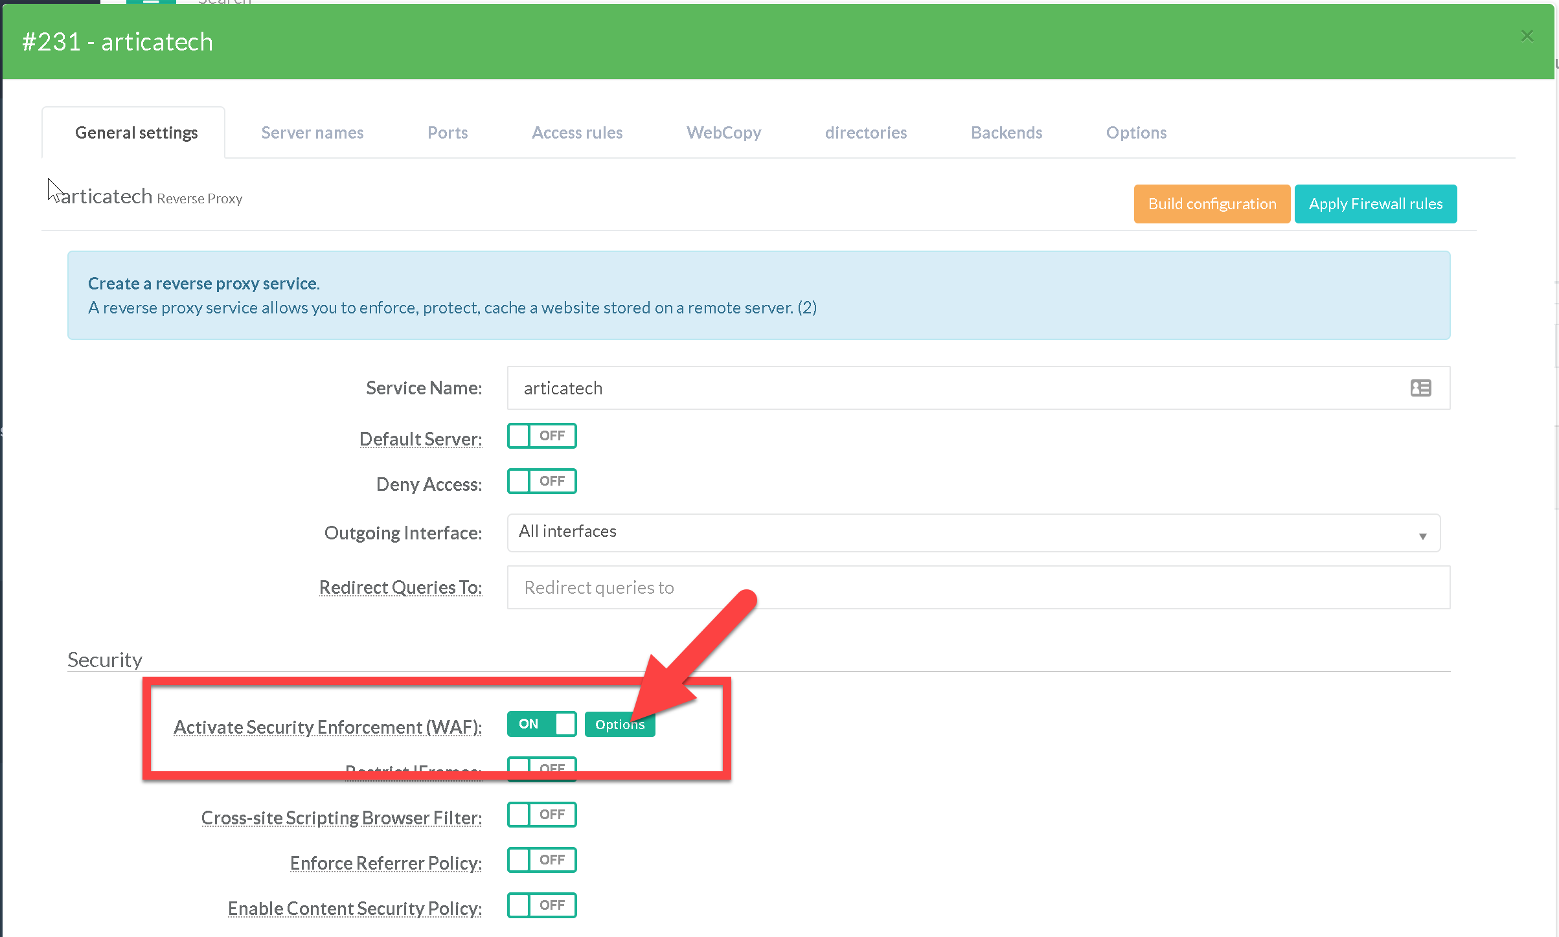1559x937 pixels.
Task: Toggle the Deny Access switch
Action: [x=541, y=481]
